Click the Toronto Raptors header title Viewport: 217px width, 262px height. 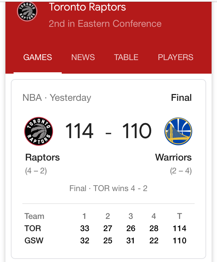click(x=87, y=7)
